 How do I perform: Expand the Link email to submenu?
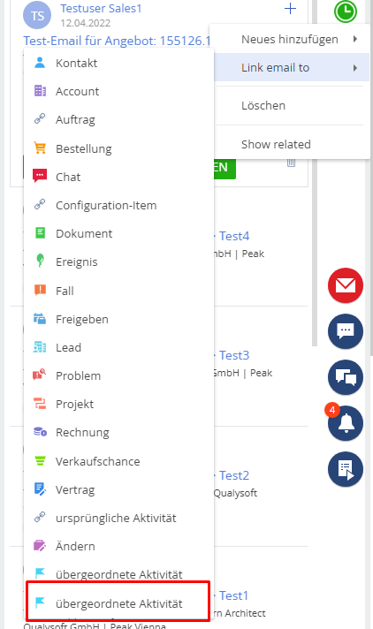tap(292, 67)
